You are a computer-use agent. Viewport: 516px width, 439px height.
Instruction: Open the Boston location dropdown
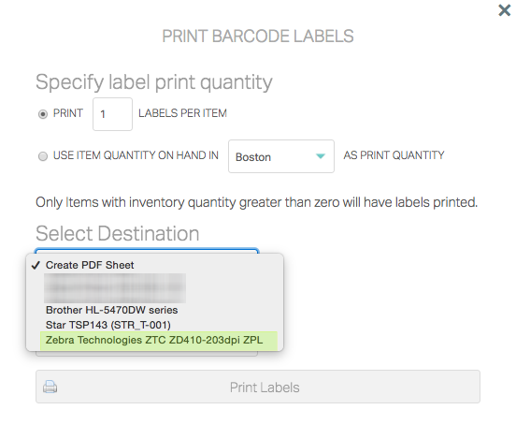tap(281, 156)
